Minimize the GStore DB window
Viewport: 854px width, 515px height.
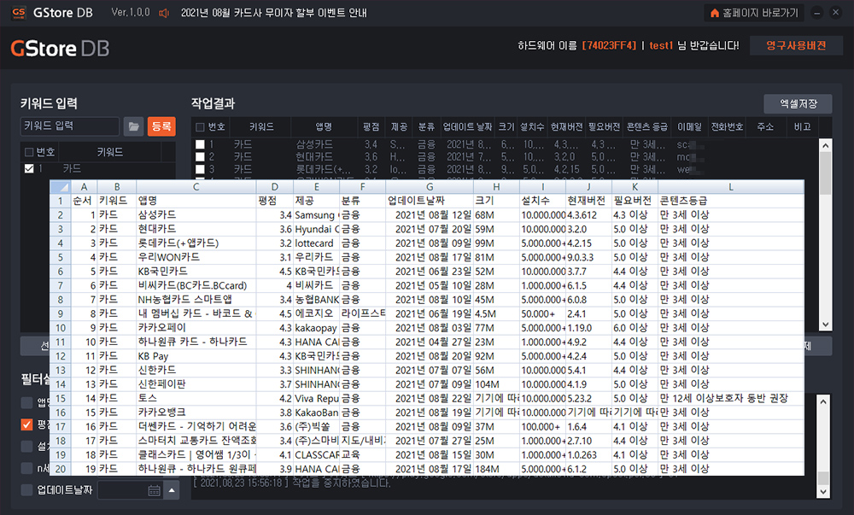[817, 13]
